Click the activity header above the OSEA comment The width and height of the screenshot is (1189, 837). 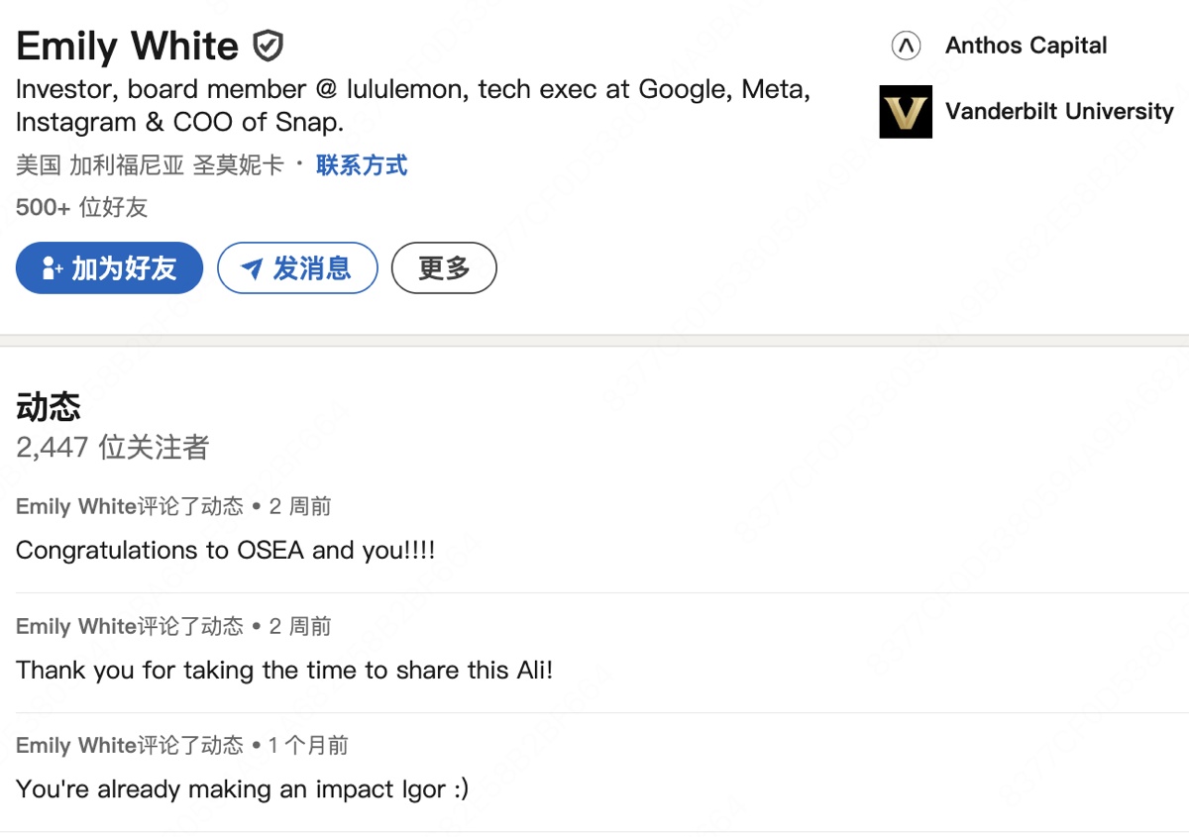pos(173,506)
